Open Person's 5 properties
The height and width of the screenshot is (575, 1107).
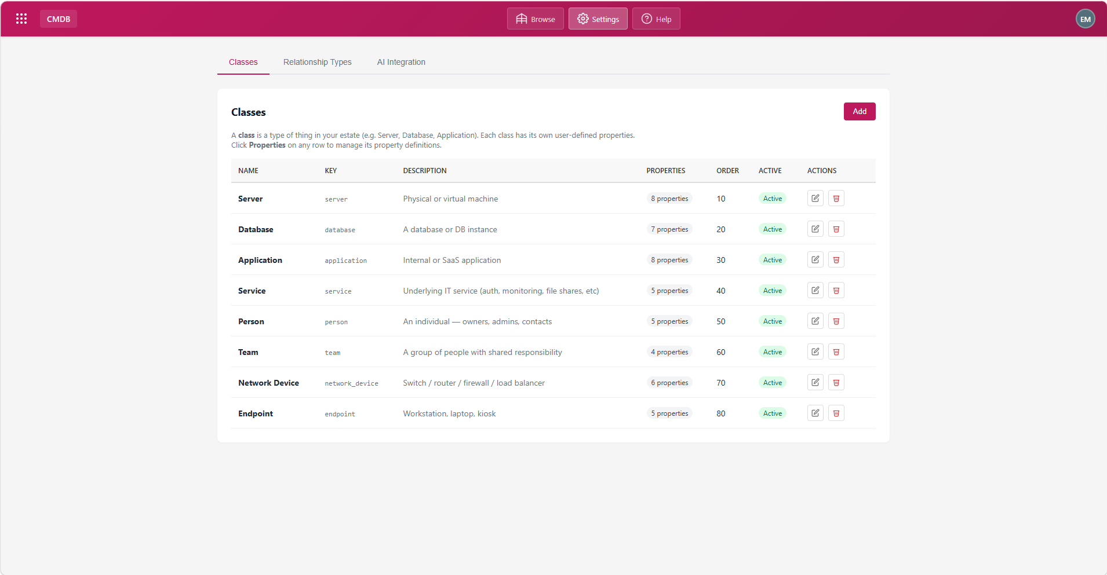coord(669,321)
